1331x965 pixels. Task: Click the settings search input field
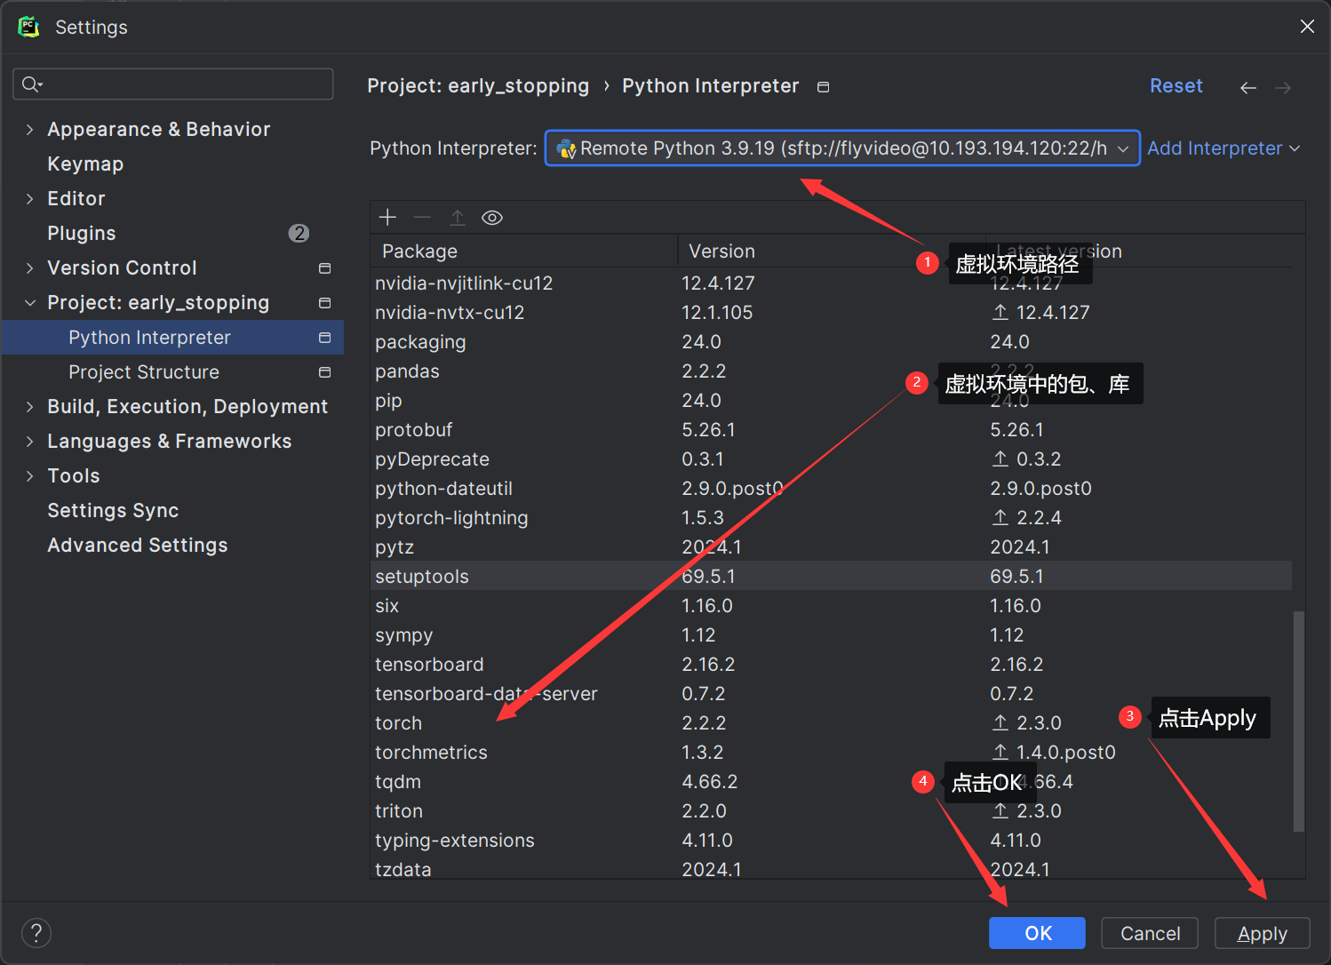tap(173, 84)
